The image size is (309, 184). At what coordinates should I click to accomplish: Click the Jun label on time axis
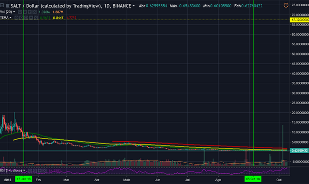click(x=158, y=180)
